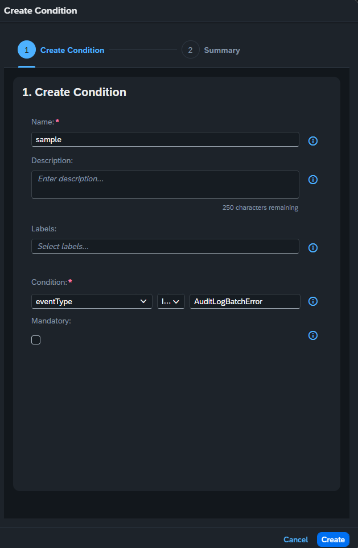The height and width of the screenshot is (548, 358).
Task: Click the AuditLogBatchError value field
Action: click(x=245, y=301)
